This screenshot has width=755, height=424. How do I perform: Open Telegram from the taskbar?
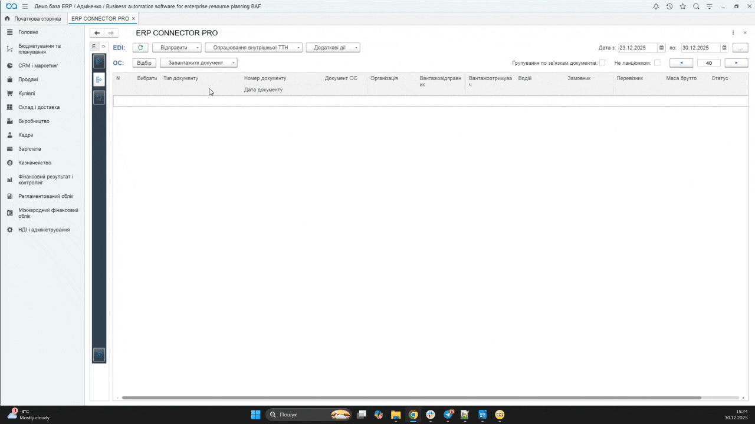[448, 415]
